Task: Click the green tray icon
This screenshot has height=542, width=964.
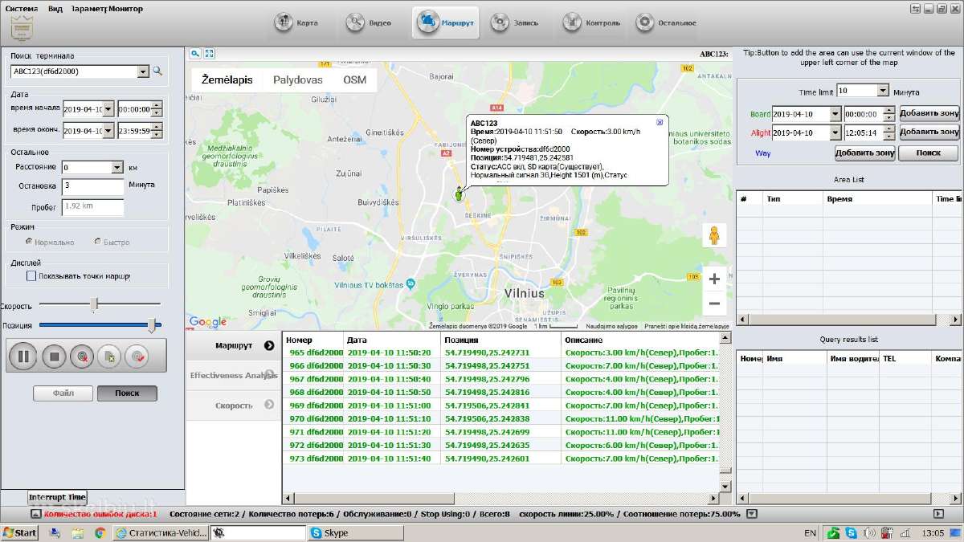Action: [x=834, y=532]
